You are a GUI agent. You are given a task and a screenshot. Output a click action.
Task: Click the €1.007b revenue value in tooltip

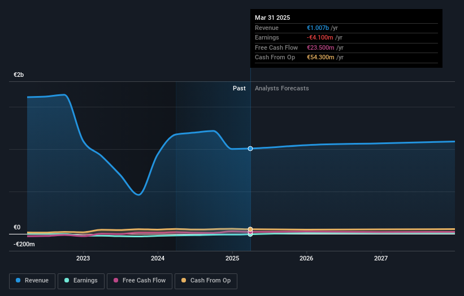(x=318, y=28)
